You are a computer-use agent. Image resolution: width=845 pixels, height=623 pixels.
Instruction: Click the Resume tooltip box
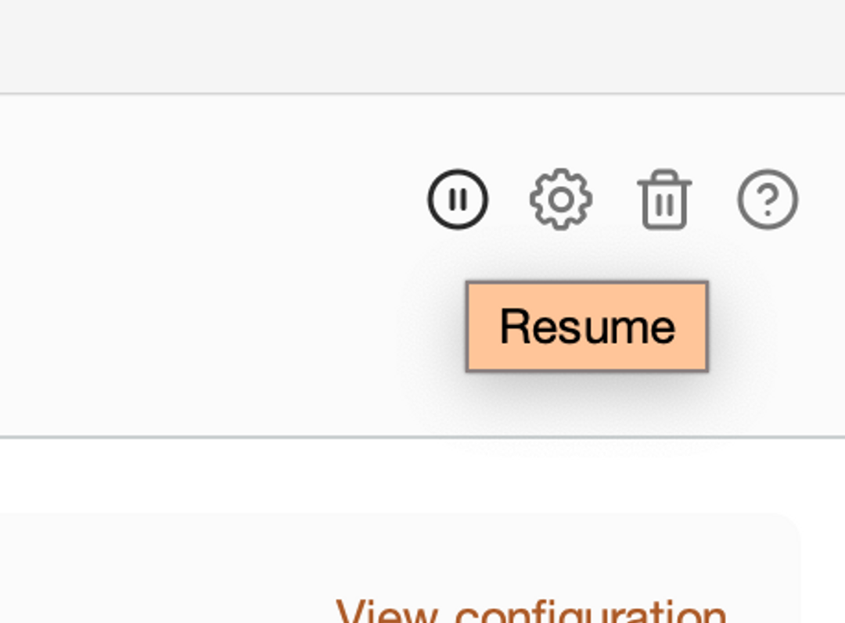(587, 326)
